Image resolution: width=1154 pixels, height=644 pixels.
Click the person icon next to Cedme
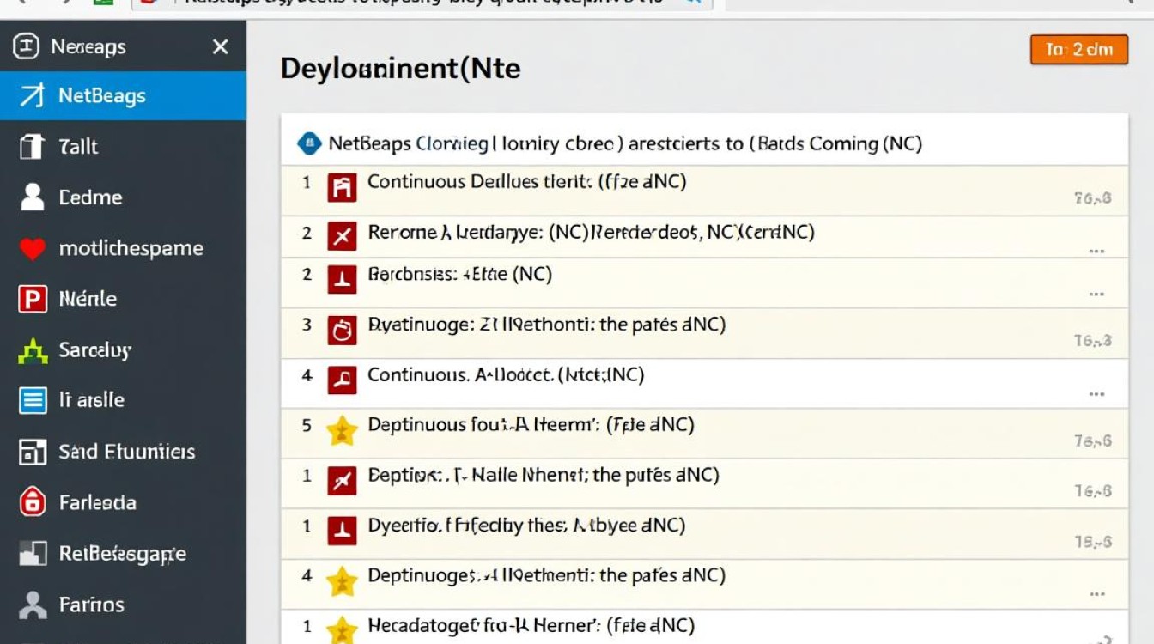[x=32, y=197]
